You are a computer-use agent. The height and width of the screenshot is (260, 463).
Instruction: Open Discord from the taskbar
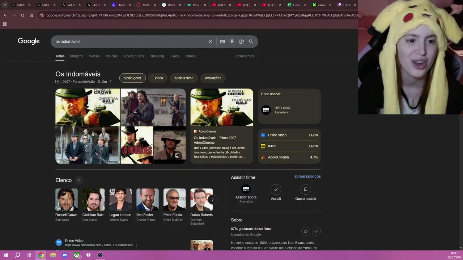tap(65, 255)
